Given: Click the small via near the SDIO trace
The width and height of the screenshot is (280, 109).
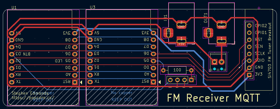Looking at the screenshot, I should tap(240, 68).
